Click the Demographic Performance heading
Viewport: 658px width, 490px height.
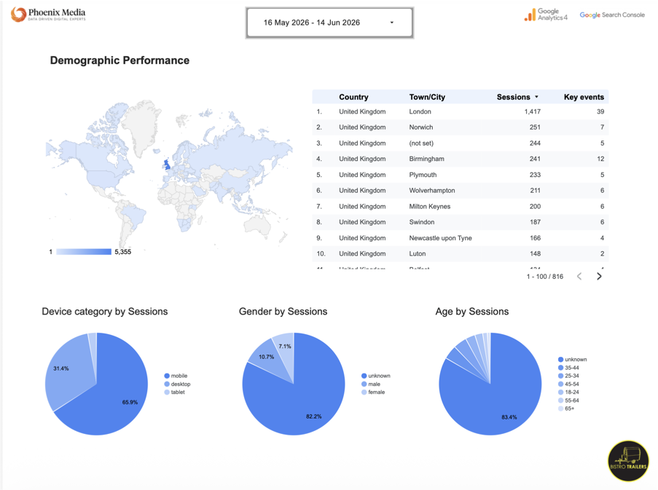tap(120, 60)
